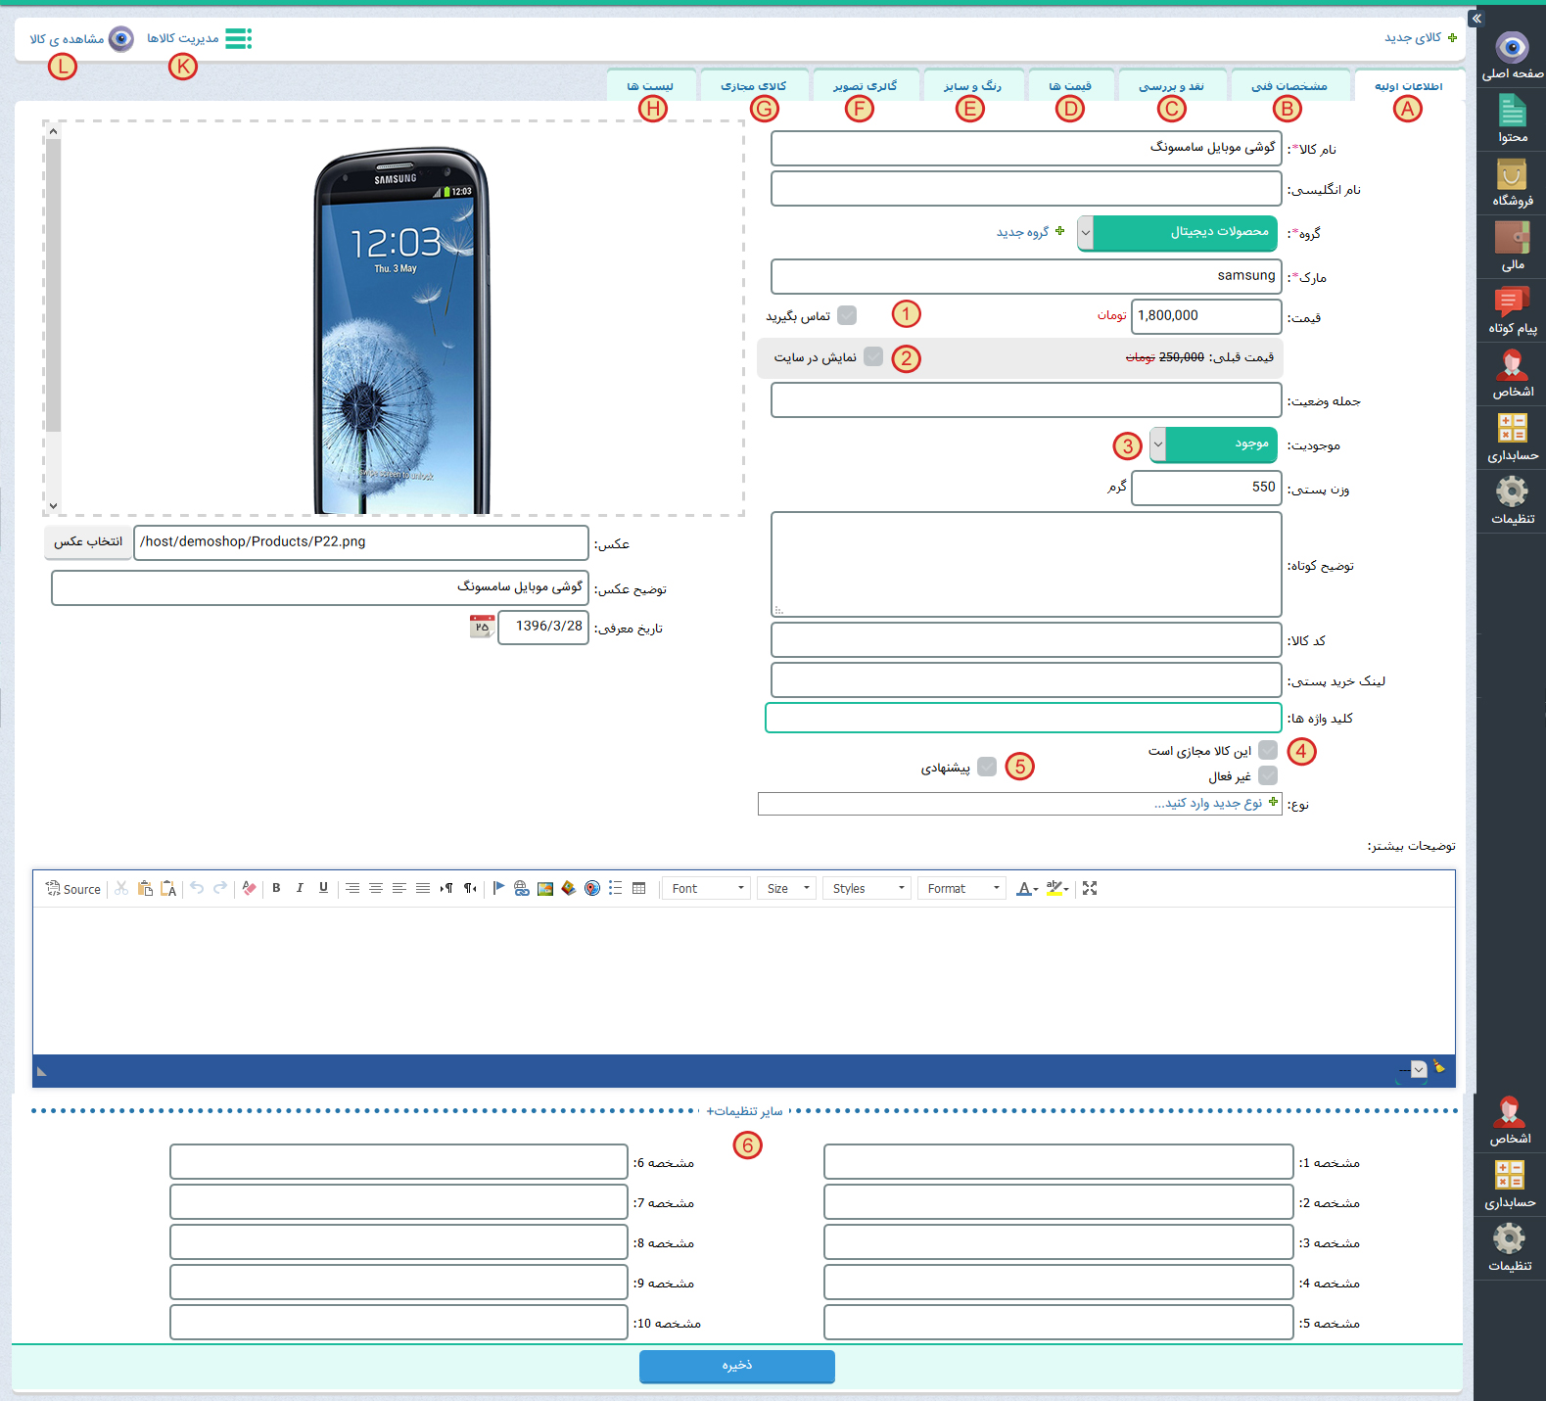Screen dimensions: 1546x1401
Task: Open the مالی finance sidebar icon
Action: pyautogui.click(x=1512, y=247)
